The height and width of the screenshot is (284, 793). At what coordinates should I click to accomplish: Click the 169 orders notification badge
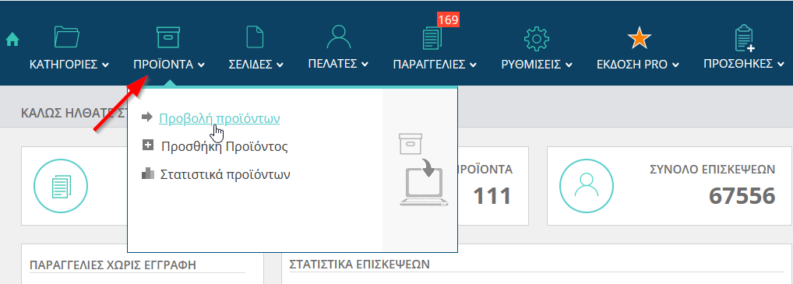448,19
